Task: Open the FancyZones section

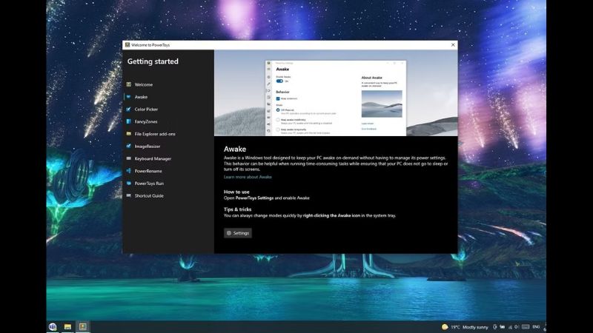Action: (x=147, y=121)
